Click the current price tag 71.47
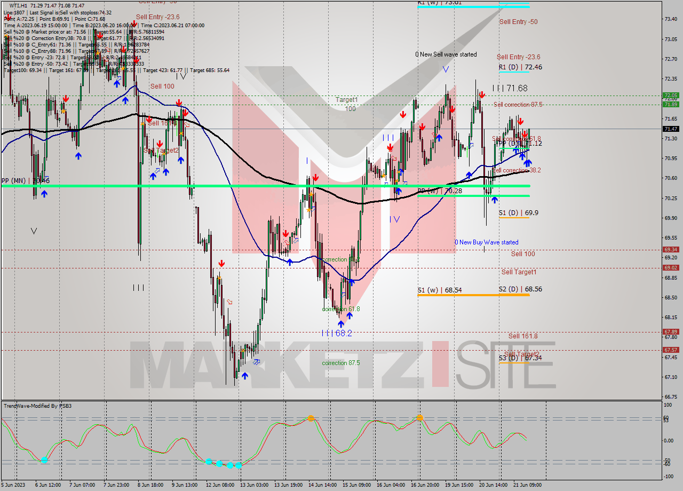683x491 pixels. (x=671, y=129)
